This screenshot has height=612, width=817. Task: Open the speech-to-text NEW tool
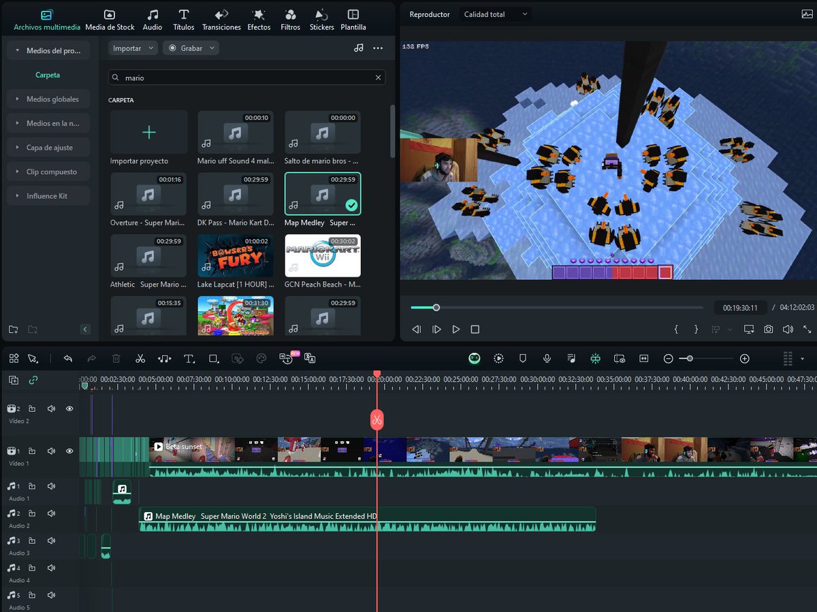287,357
